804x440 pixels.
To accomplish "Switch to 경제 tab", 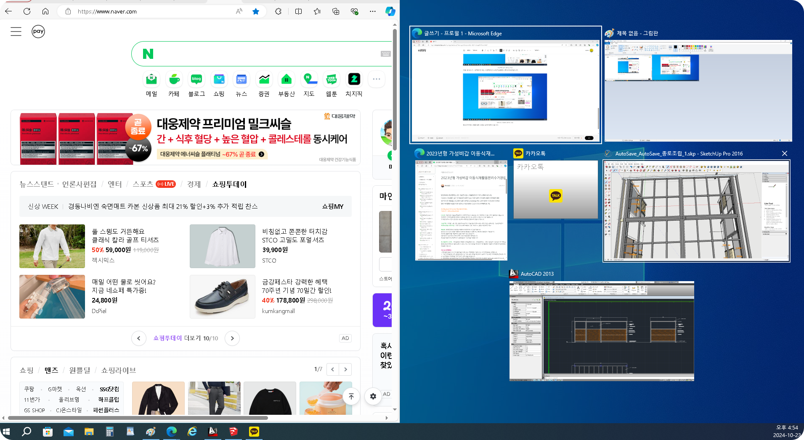I will (194, 184).
